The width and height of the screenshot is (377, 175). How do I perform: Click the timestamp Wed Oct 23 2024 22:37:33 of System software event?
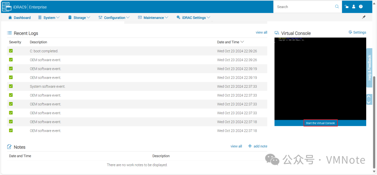pos(237,86)
